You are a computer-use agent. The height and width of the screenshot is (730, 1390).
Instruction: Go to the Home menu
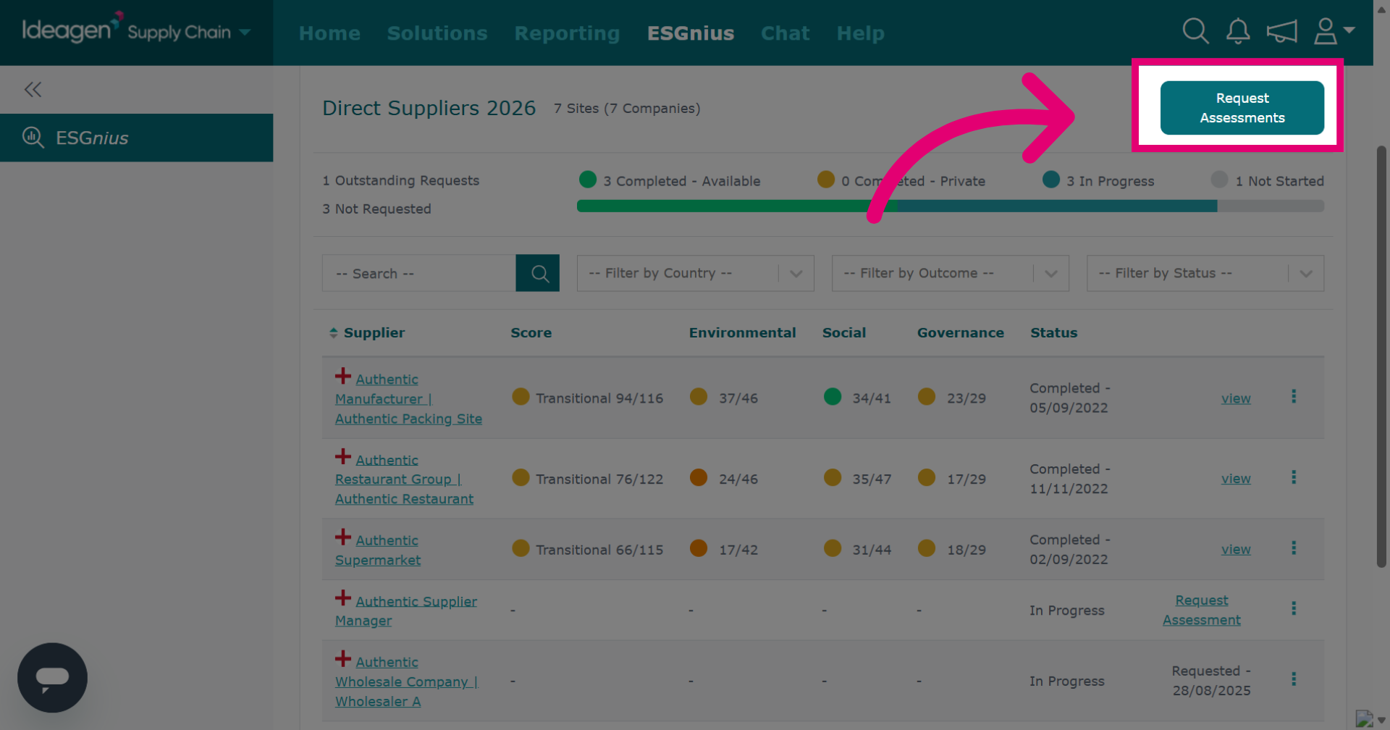point(329,33)
